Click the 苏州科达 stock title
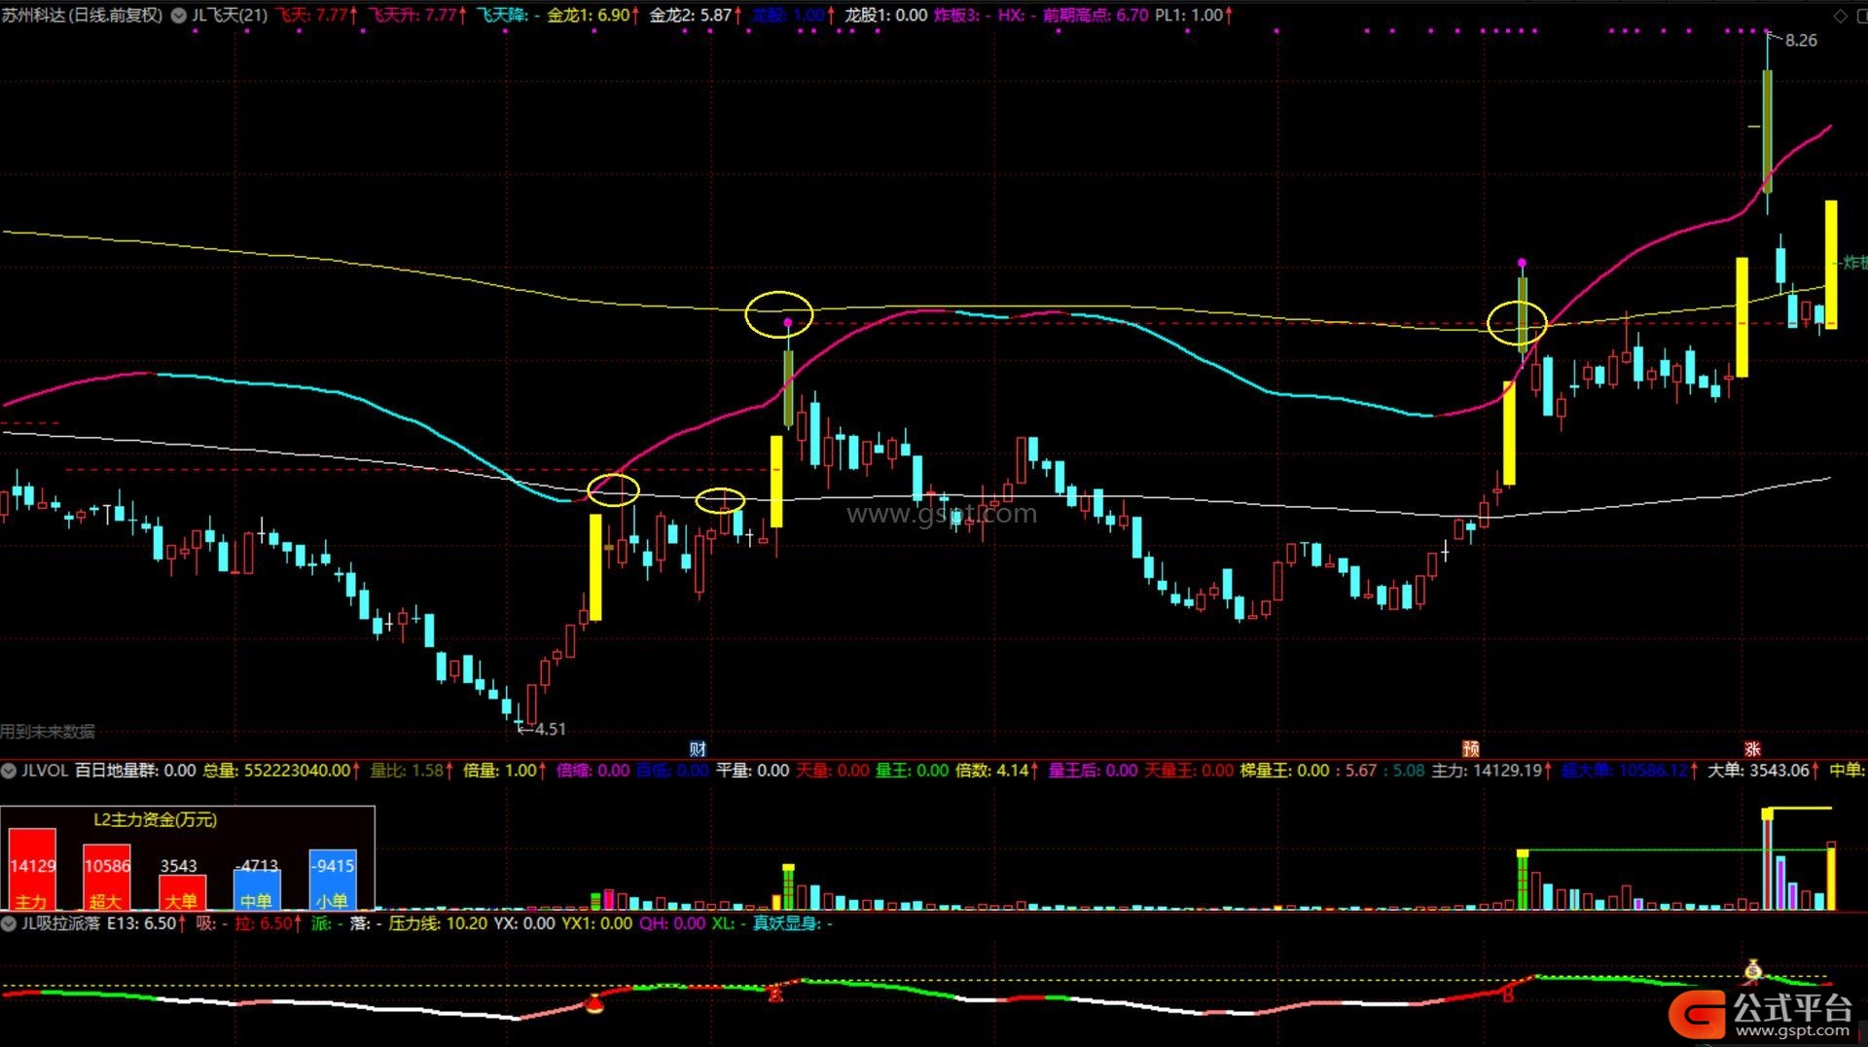Image resolution: width=1868 pixels, height=1047 pixels. click(x=82, y=16)
